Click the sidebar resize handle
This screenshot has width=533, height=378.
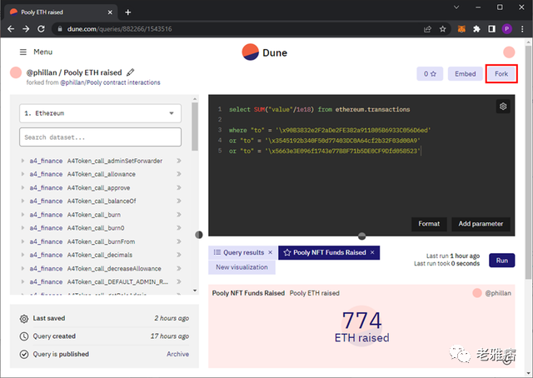199,235
